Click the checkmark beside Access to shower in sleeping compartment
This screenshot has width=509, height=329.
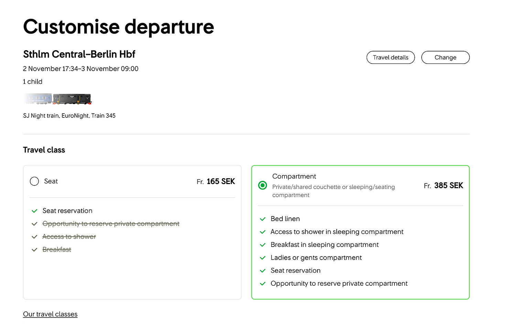point(263,232)
